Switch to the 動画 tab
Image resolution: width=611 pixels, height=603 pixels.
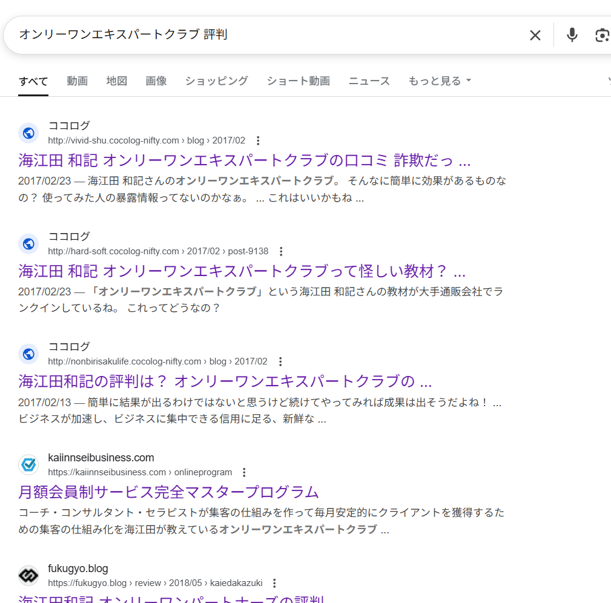(x=77, y=81)
